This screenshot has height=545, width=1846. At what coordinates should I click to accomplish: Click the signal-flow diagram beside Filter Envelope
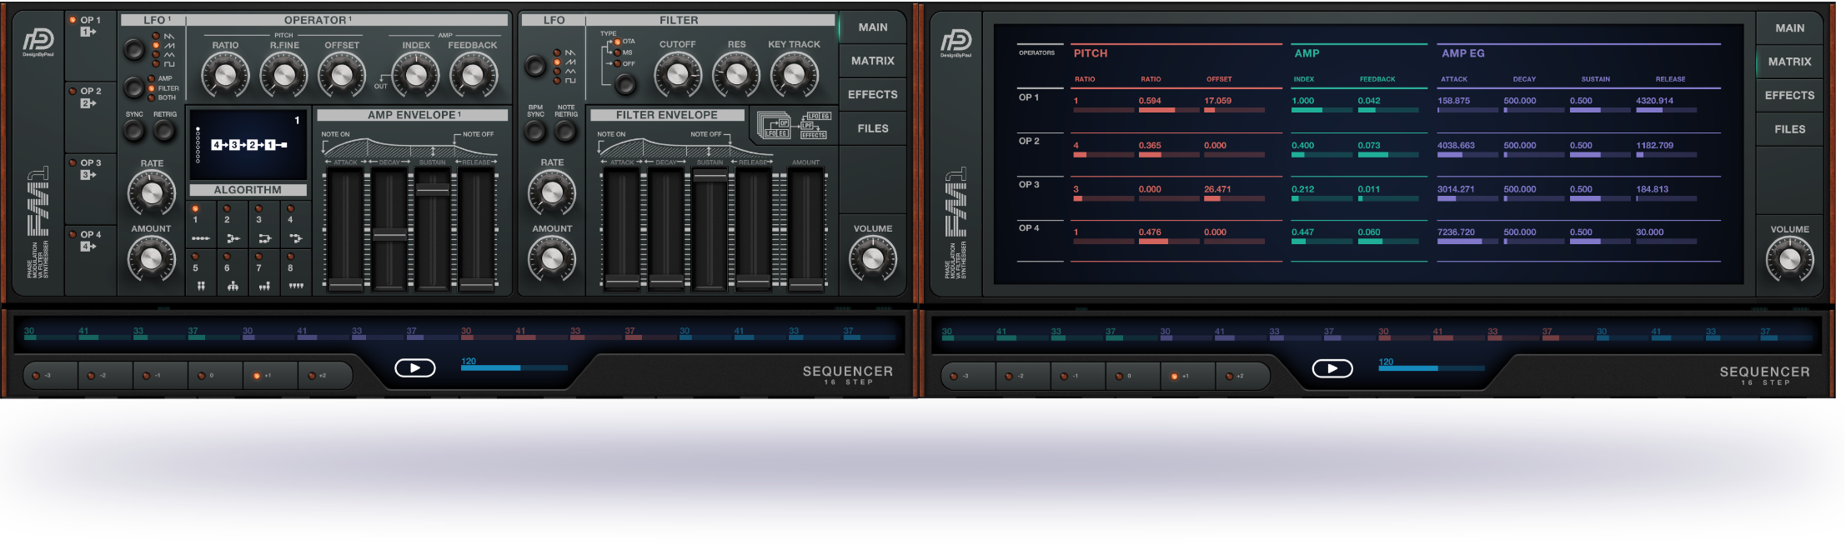pos(794,125)
